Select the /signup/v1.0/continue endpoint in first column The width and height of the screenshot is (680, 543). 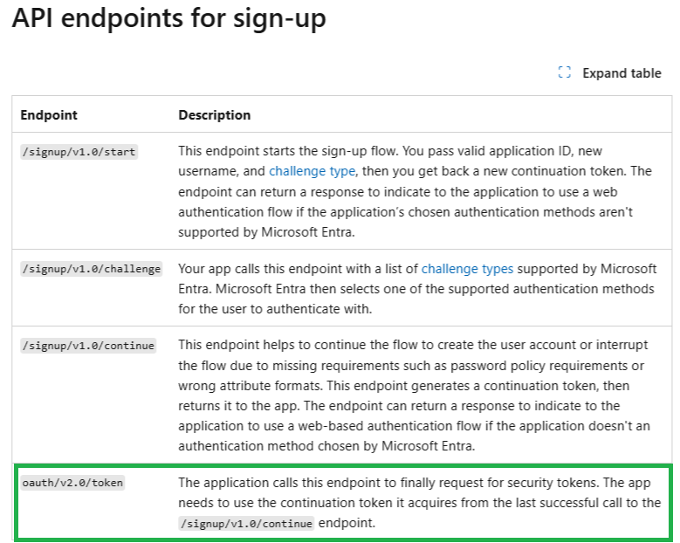click(x=88, y=346)
